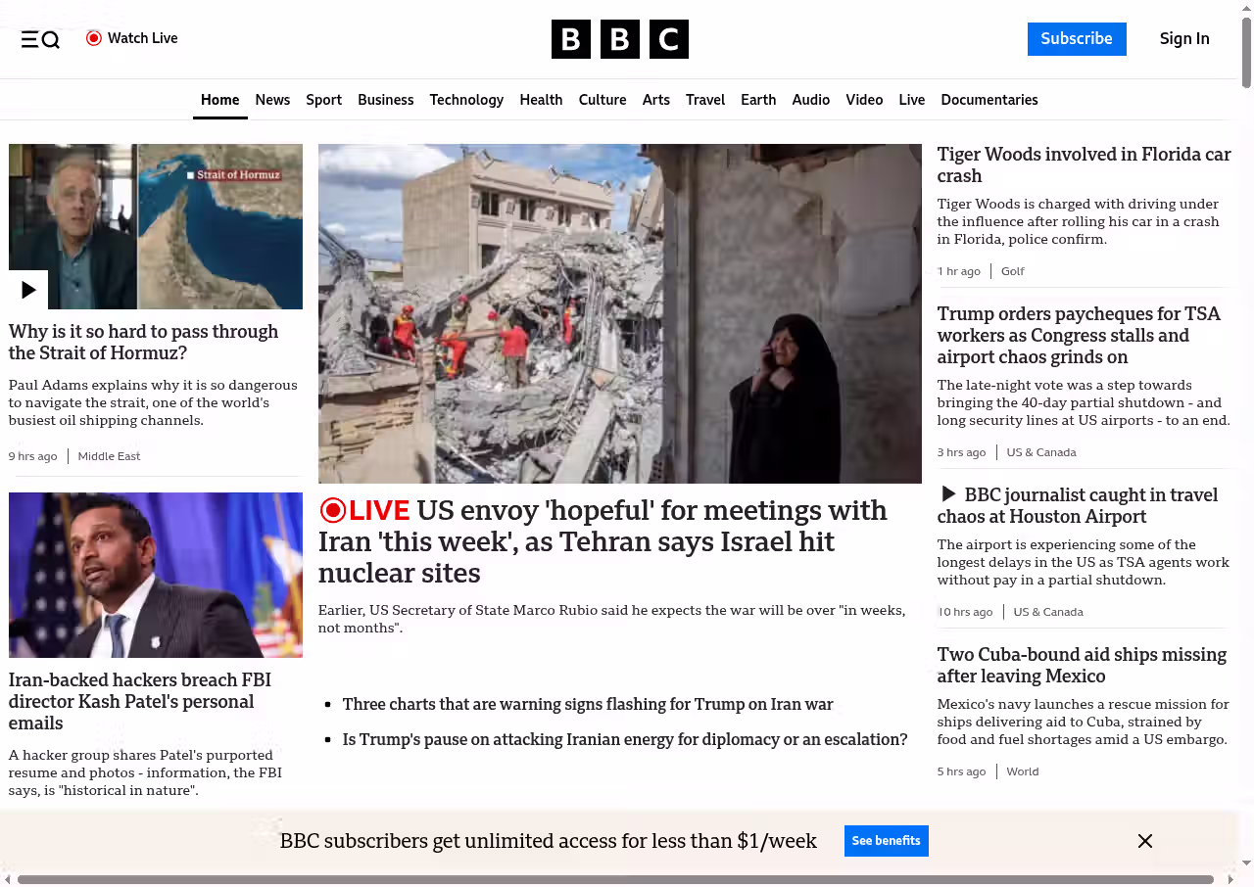Click Sign In link

(x=1183, y=39)
